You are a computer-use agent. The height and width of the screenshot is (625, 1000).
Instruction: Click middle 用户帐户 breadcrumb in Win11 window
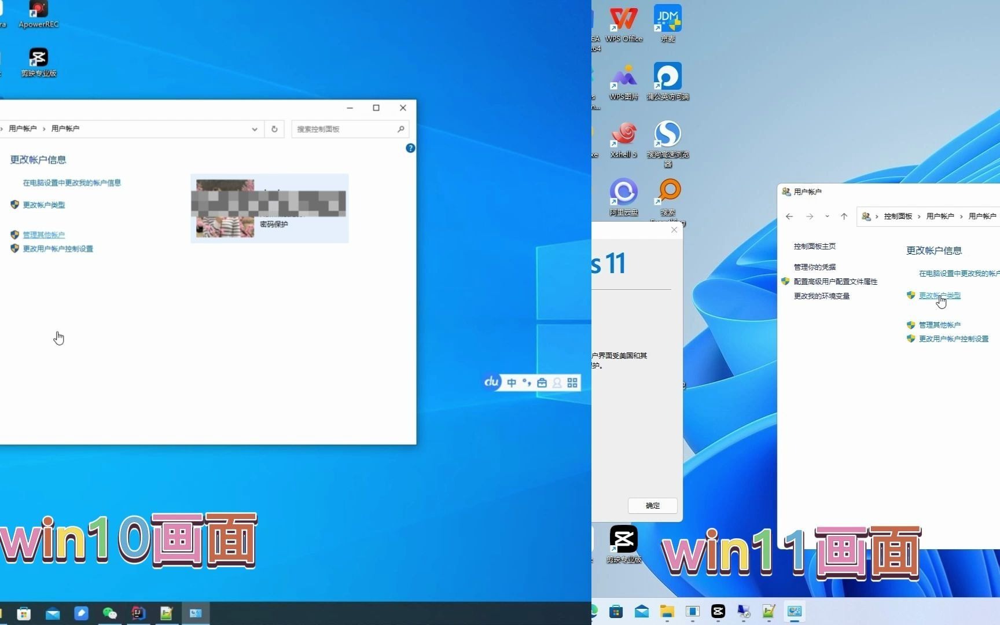pos(940,216)
